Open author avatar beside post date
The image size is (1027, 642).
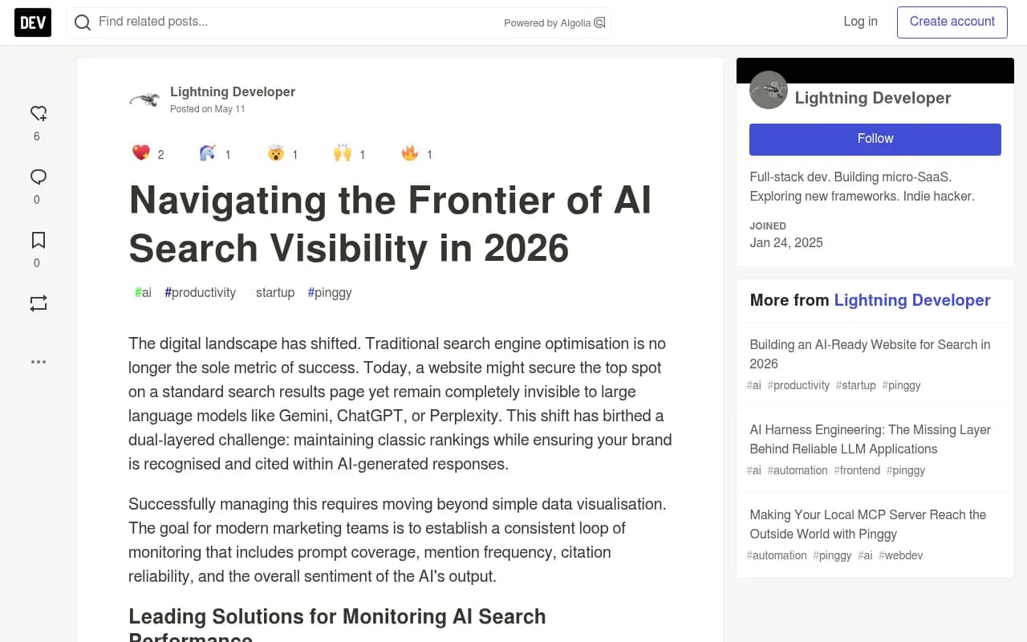click(x=144, y=100)
